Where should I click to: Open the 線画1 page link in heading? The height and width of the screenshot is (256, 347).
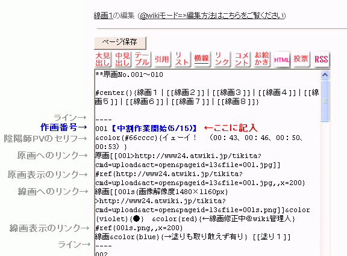click(x=104, y=16)
